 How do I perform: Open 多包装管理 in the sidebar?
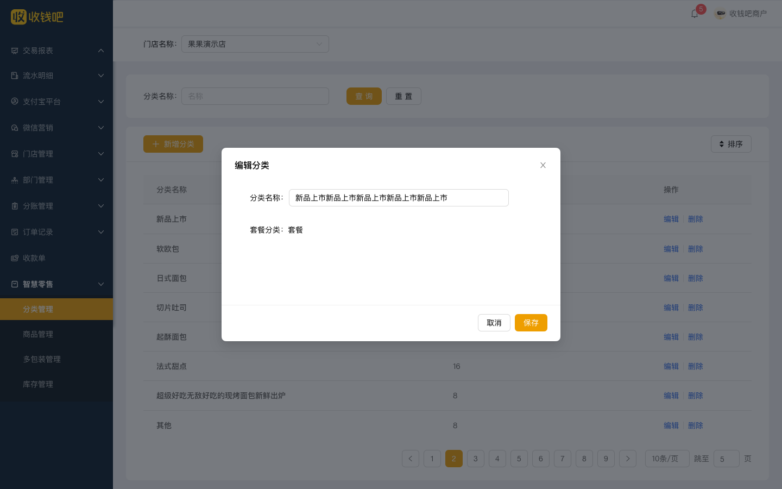click(x=56, y=359)
